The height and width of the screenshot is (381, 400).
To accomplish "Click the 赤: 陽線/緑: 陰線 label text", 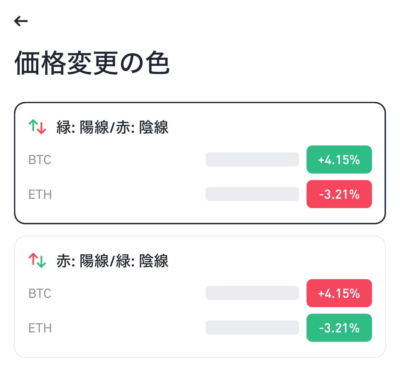I will (112, 261).
